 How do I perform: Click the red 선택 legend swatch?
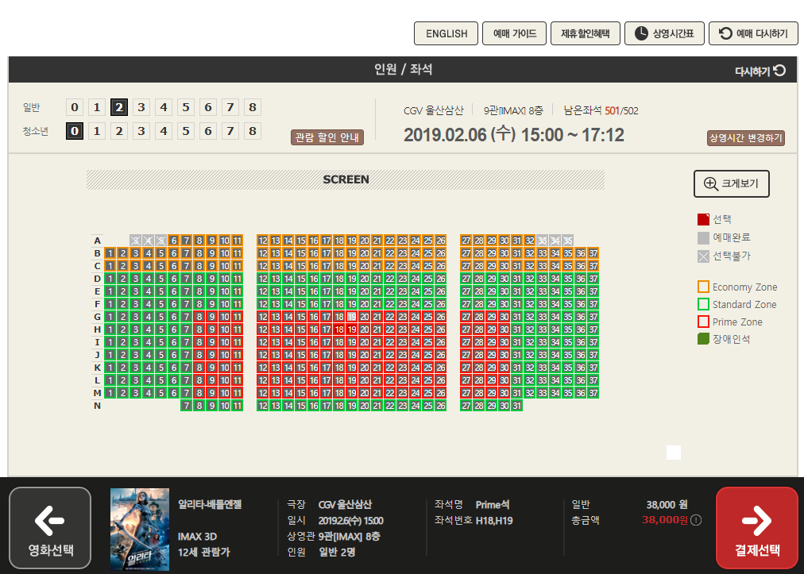(x=703, y=219)
